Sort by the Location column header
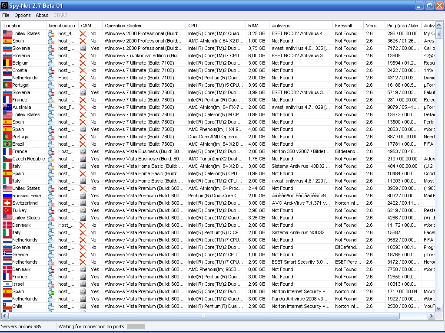This screenshot has width=445, height=333. tap(23, 26)
